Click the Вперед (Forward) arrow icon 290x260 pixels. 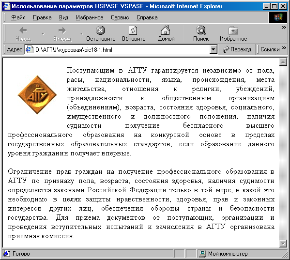click(62, 31)
